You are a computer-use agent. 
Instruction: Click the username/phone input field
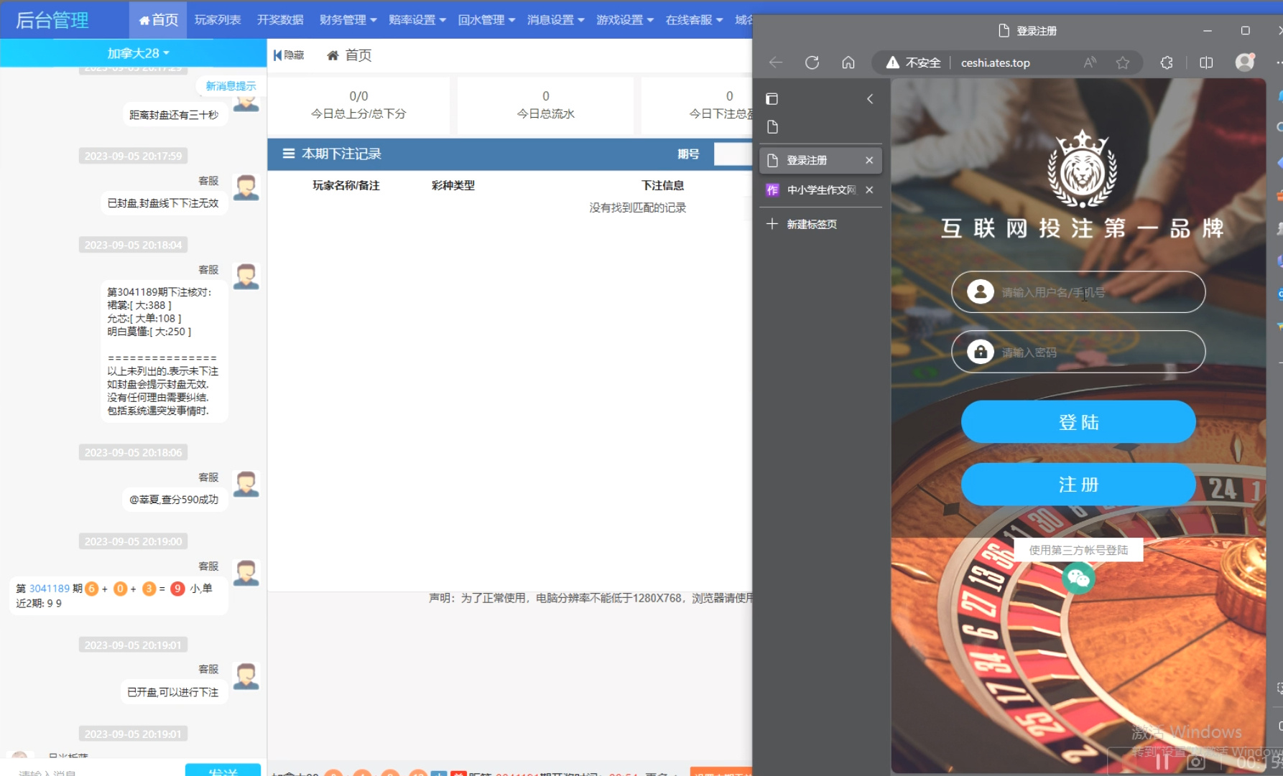(x=1078, y=292)
